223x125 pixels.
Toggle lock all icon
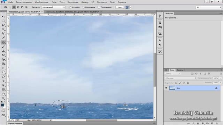[x=188, y=83]
